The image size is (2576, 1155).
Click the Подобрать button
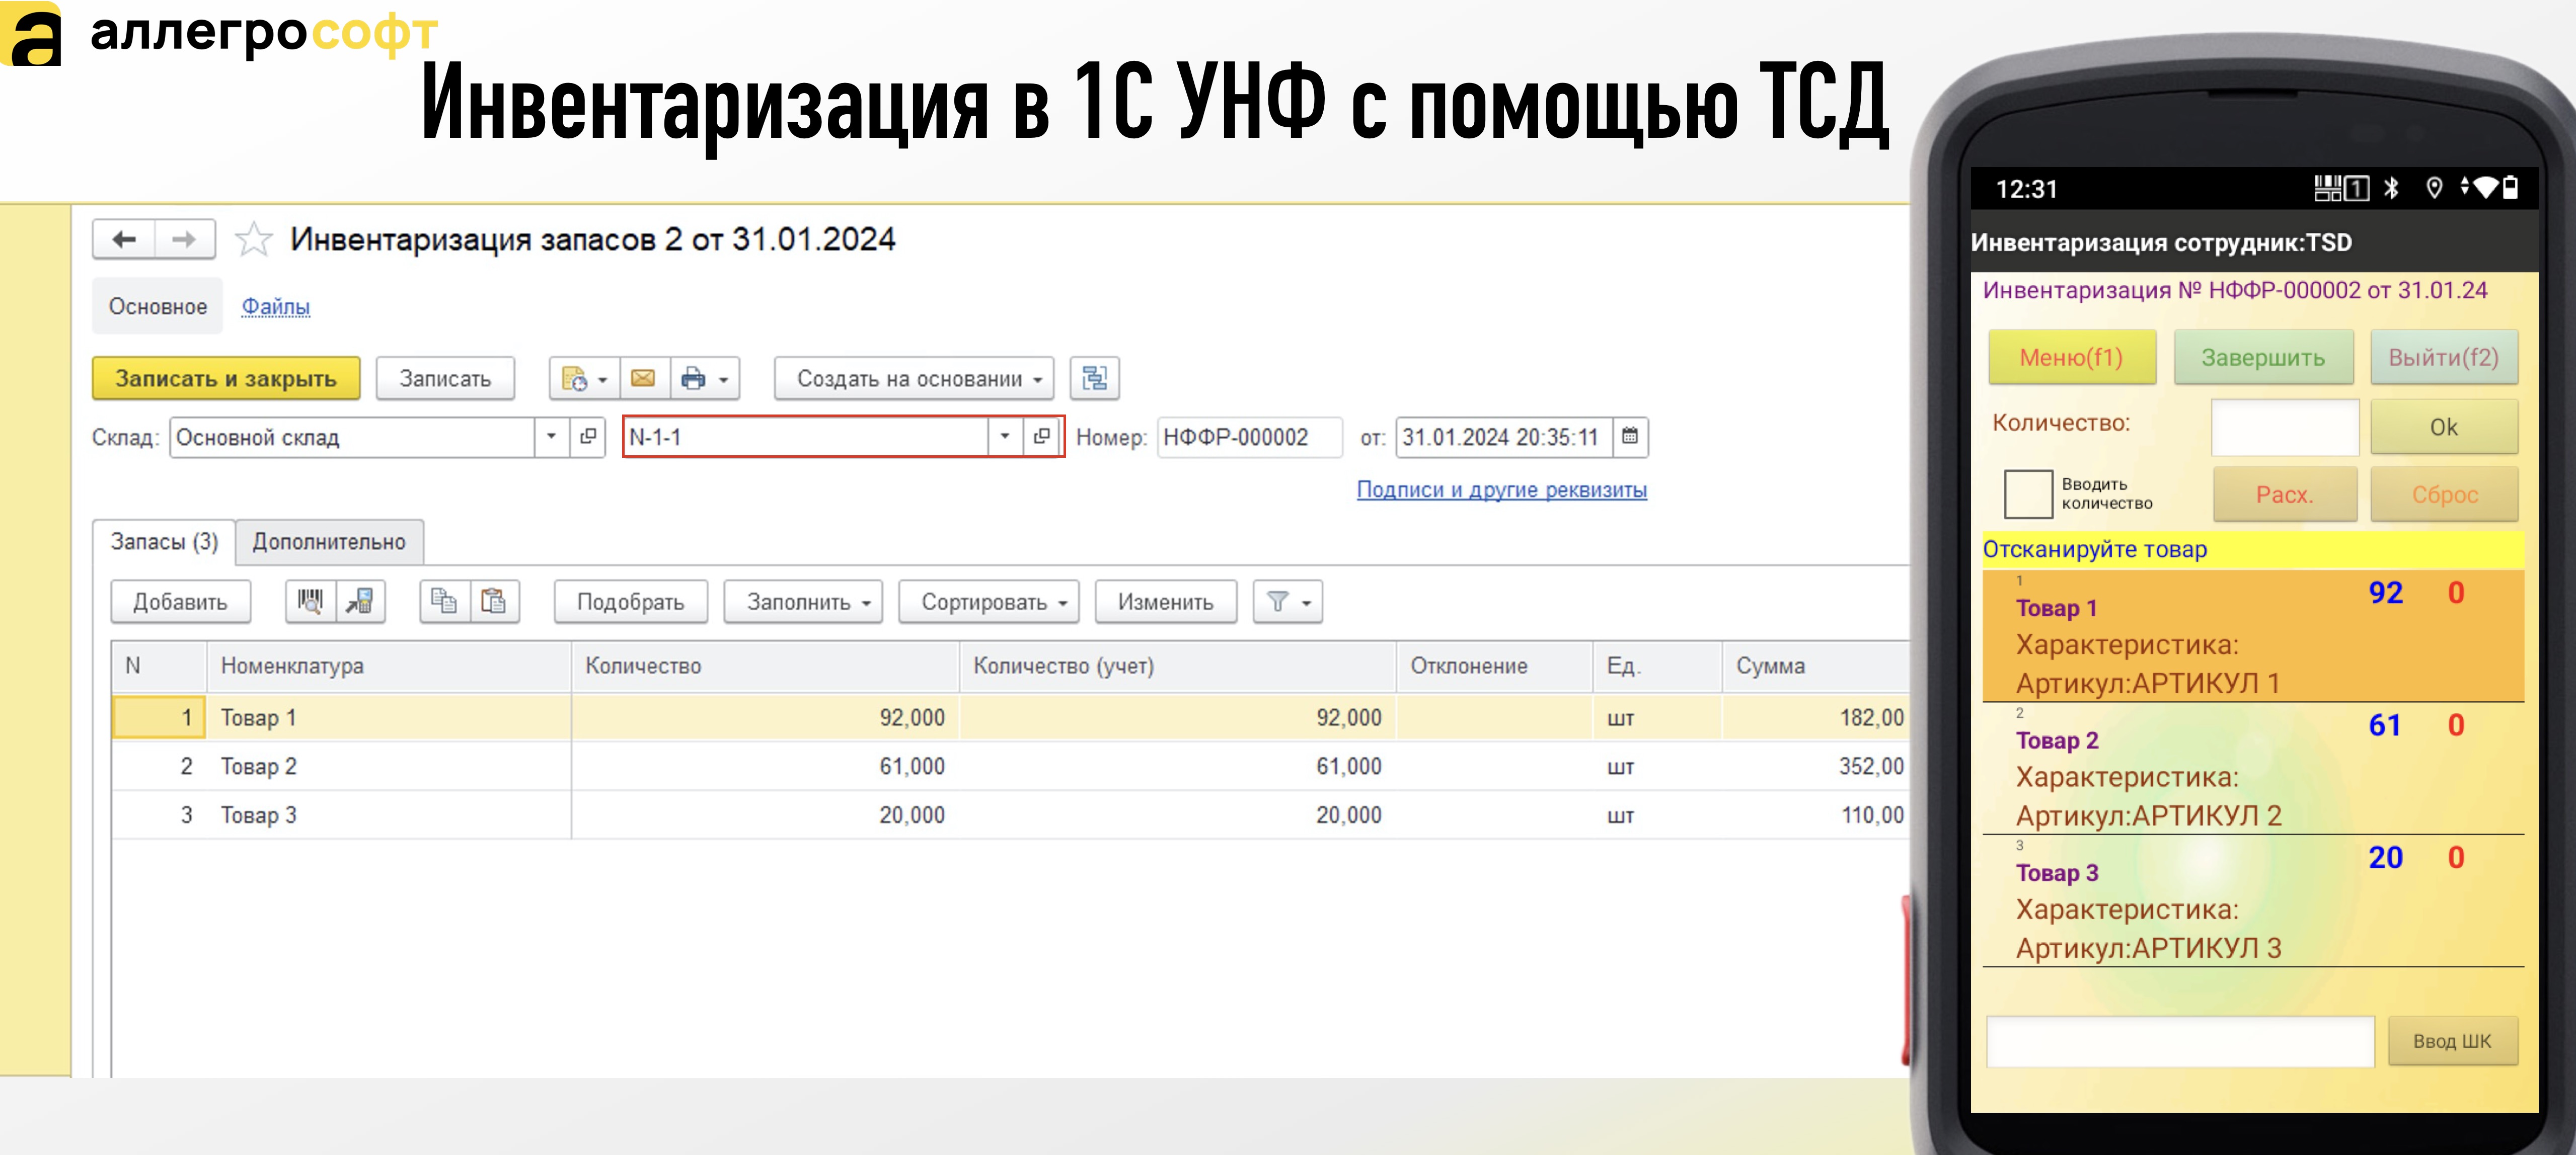[x=631, y=602]
